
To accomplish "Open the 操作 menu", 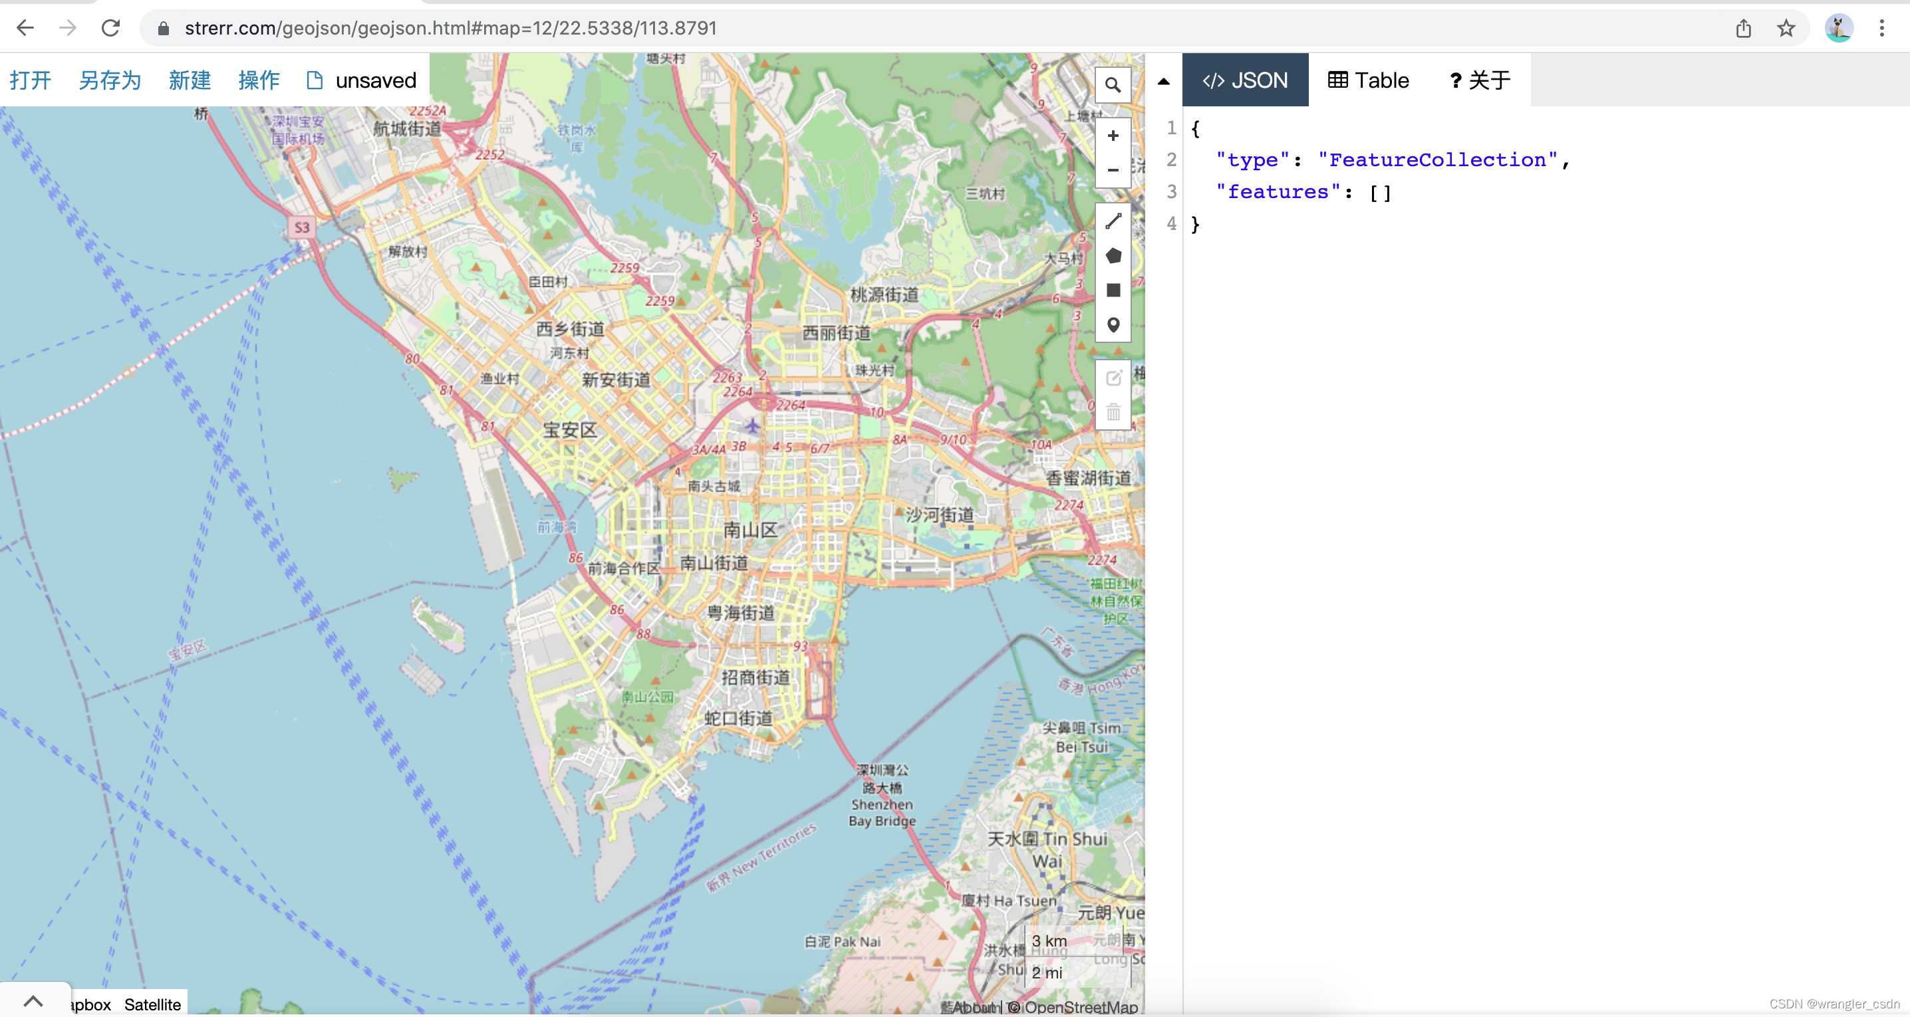I will 258,80.
